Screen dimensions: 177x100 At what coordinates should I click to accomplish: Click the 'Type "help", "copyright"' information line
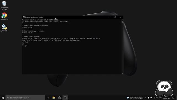pyautogui.click(x=51, y=40)
